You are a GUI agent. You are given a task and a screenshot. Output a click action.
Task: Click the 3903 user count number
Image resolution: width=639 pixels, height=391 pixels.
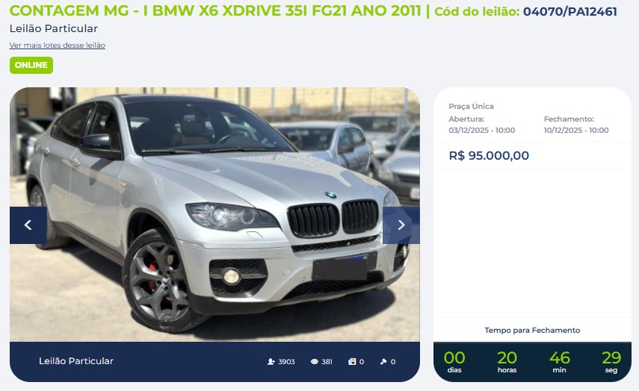[286, 362]
